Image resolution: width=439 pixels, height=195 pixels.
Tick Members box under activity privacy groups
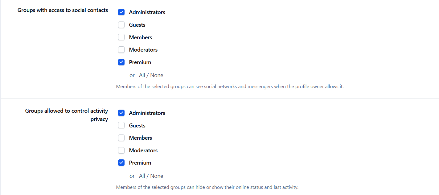point(121,138)
